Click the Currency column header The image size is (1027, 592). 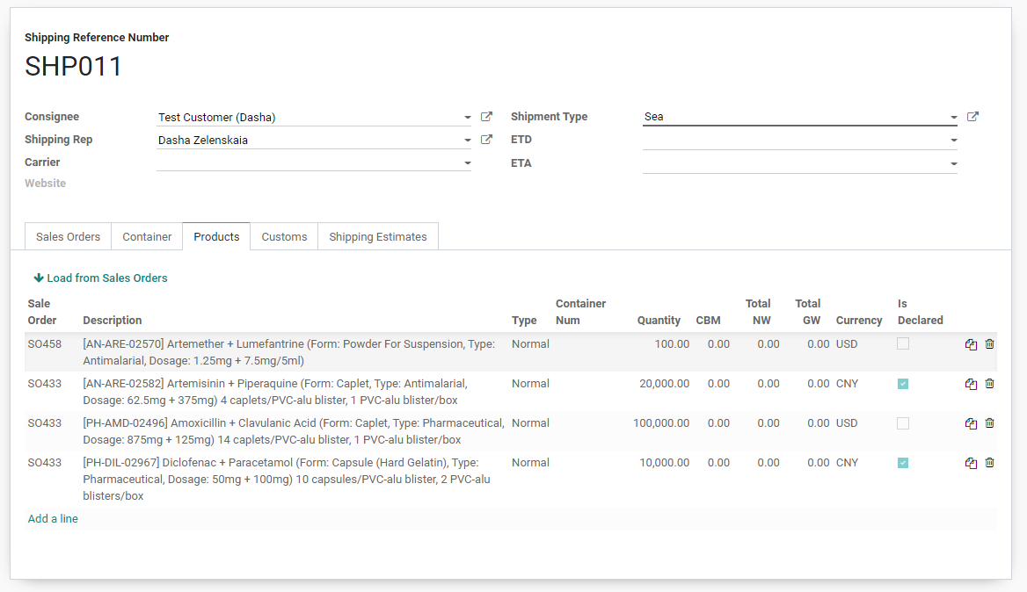click(x=859, y=320)
